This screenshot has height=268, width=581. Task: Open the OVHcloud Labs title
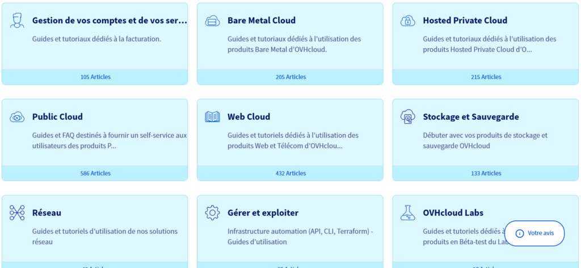pos(453,213)
